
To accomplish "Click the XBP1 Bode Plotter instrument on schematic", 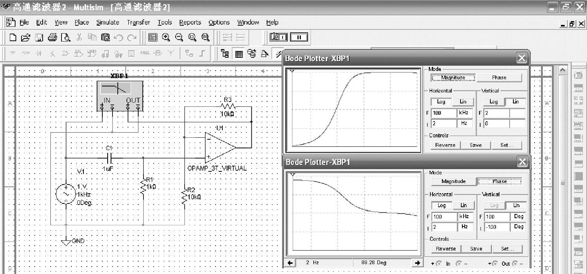I will pyautogui.click(x=120, y=95).
